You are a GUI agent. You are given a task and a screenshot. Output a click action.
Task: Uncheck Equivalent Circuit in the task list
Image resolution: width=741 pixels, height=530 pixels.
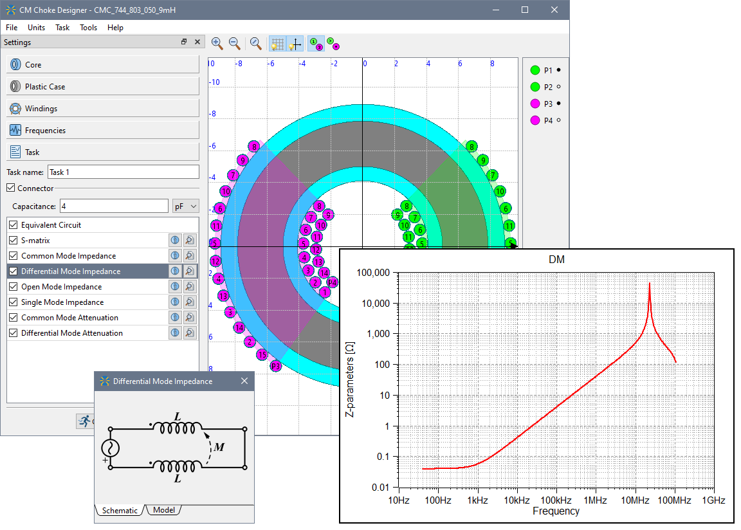click(x=14, y=225)
